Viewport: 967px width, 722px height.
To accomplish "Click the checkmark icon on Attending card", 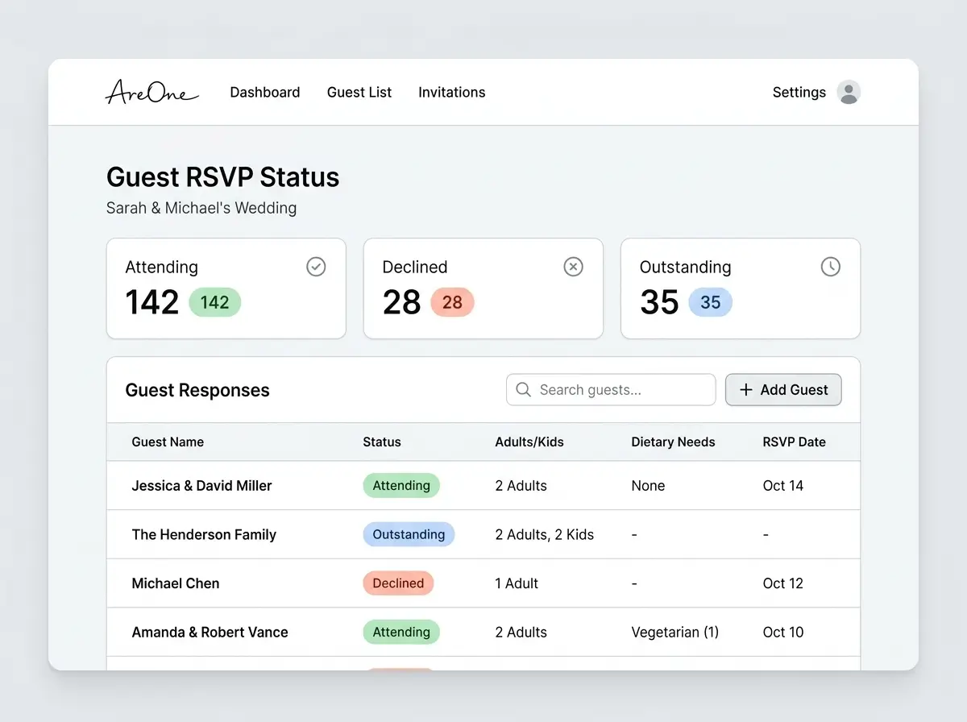I will pyautogui.click(x=316, y=267).
